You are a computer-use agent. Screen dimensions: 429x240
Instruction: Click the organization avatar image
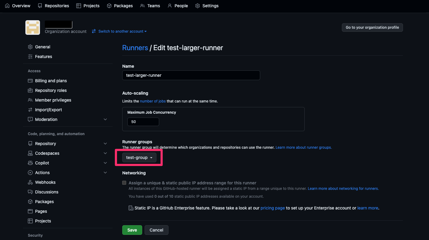click(x=32, y=27)
